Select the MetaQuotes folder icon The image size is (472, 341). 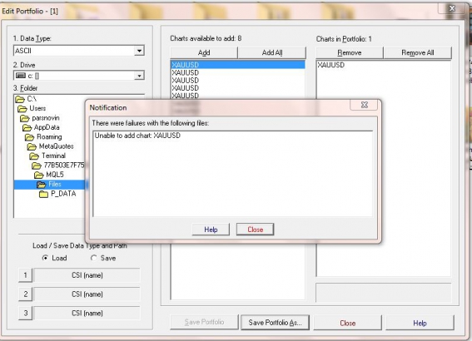point(32,146)
